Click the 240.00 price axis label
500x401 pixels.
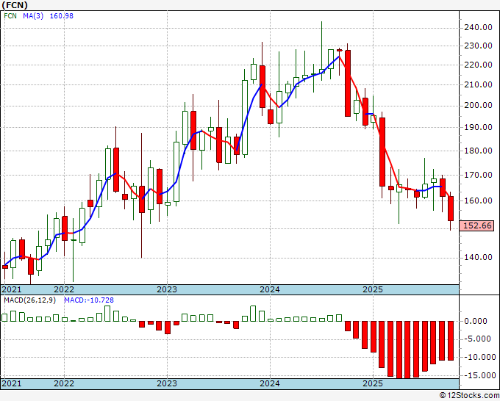pyautogui.click(x=479, y=28)
